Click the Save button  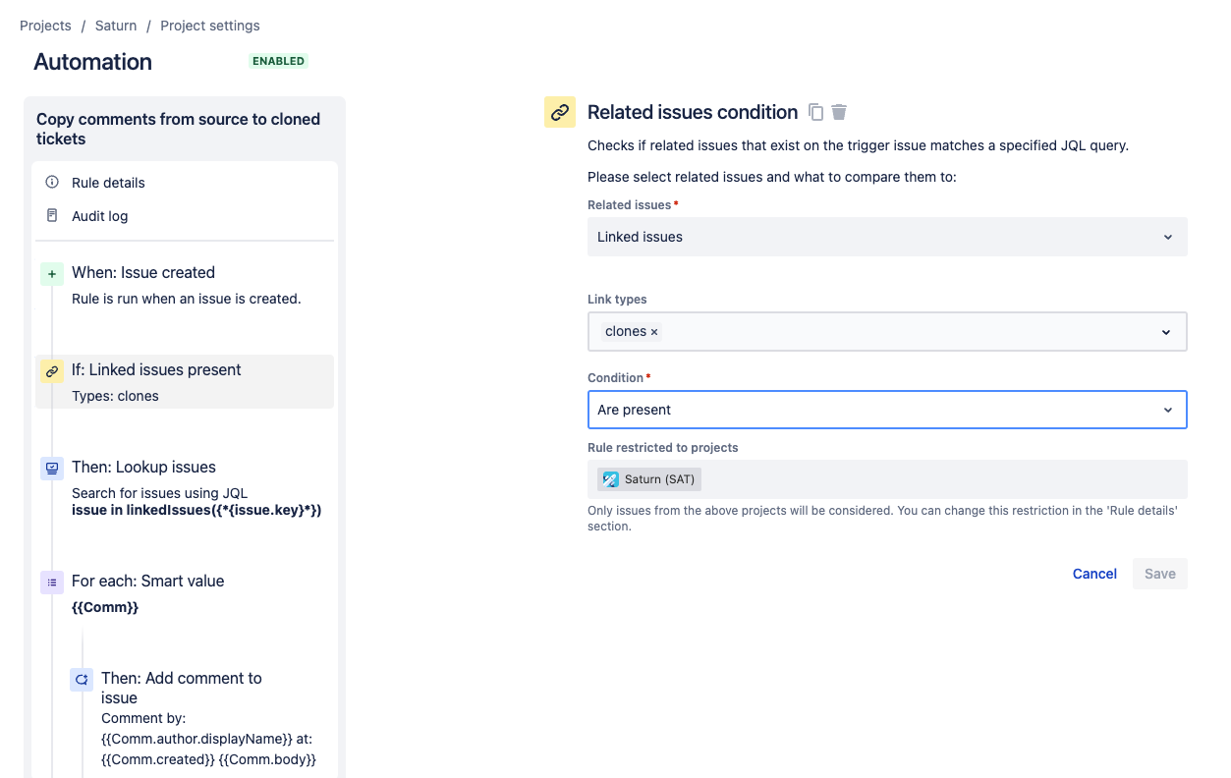click(1159, 574)
